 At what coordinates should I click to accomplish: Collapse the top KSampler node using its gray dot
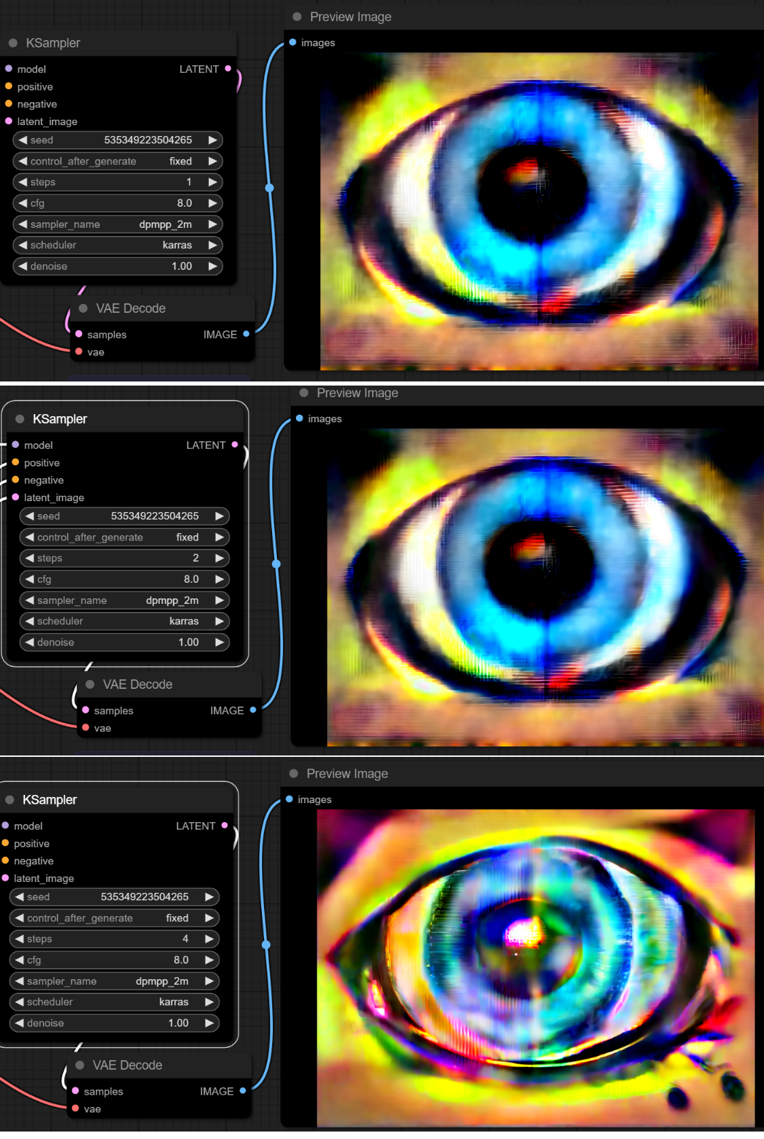(x=13, y=43)
